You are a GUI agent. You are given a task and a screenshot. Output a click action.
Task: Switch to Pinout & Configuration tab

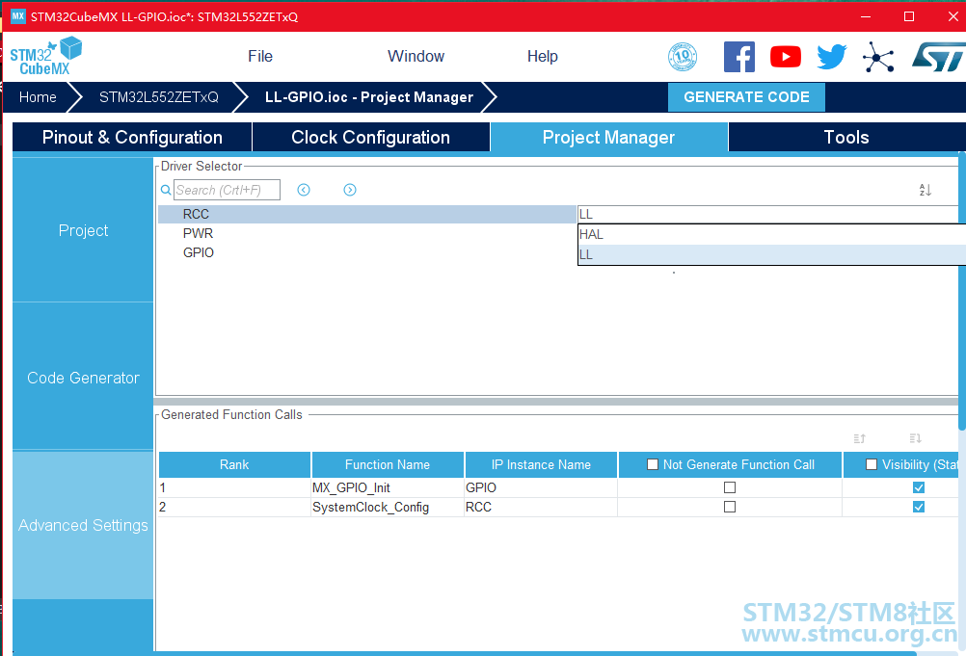pyautogui.click(x=132, y=137)
